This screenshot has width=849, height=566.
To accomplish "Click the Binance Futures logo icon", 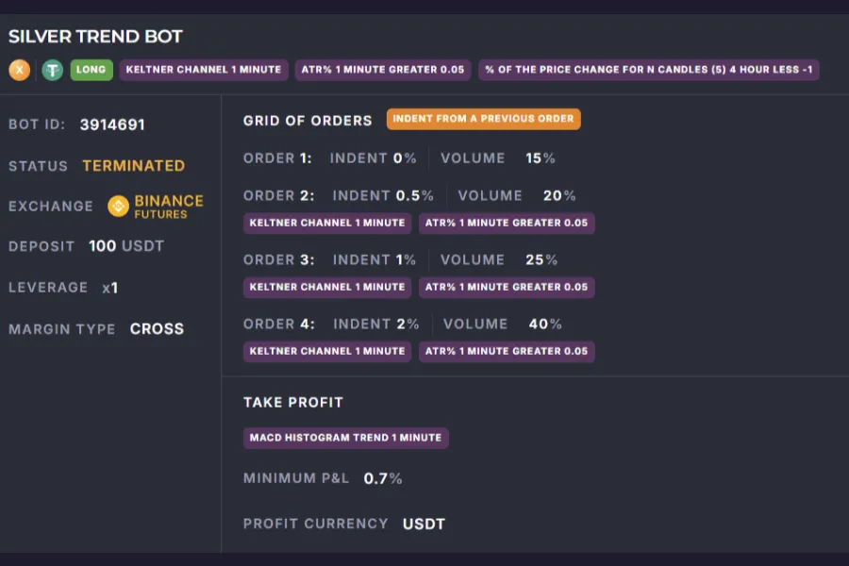I will (x=118, y=206).
